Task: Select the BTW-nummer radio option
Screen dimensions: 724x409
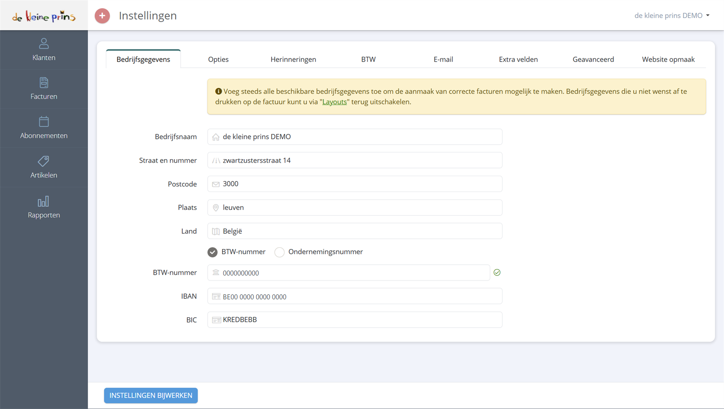Action: click(213, 252)
